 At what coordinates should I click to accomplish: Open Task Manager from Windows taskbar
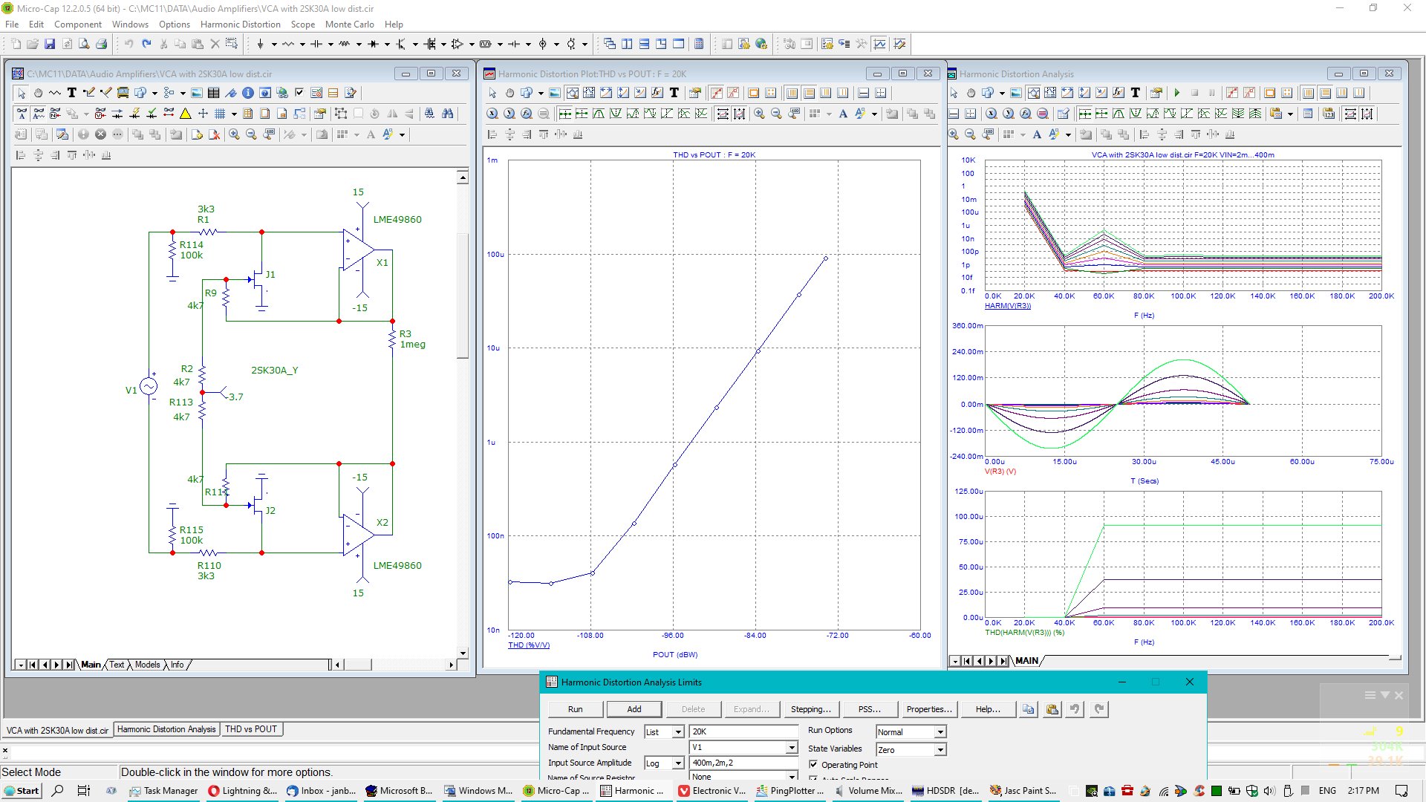(x=163, y=791)
